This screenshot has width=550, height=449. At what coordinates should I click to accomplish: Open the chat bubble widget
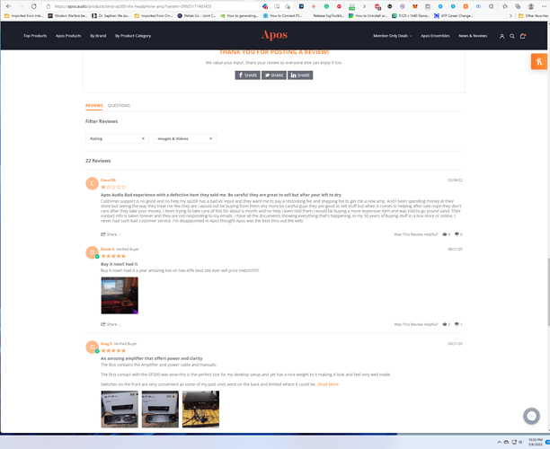coord(531,416)
